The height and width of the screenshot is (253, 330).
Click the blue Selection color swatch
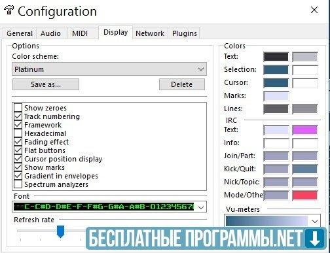pyautogui.click(x=276, y=70)
